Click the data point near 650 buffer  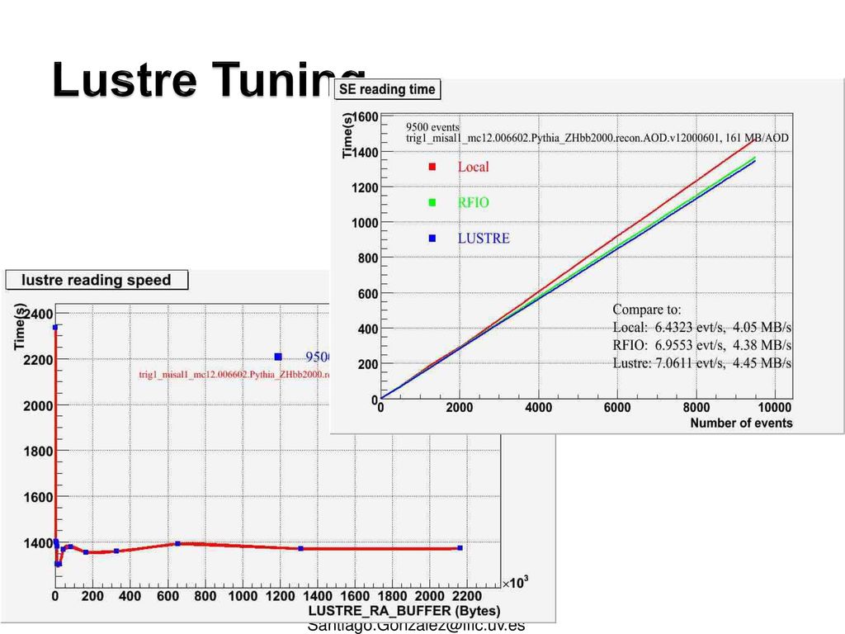click(x=178, y=543)
